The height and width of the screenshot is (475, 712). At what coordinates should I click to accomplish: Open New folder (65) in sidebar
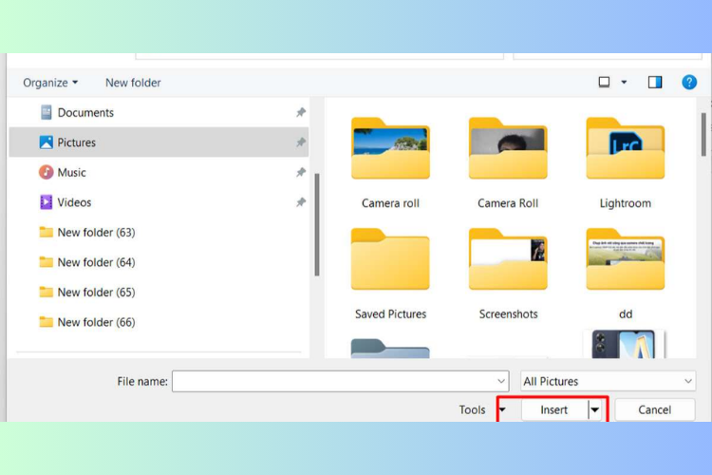(159, 293)
